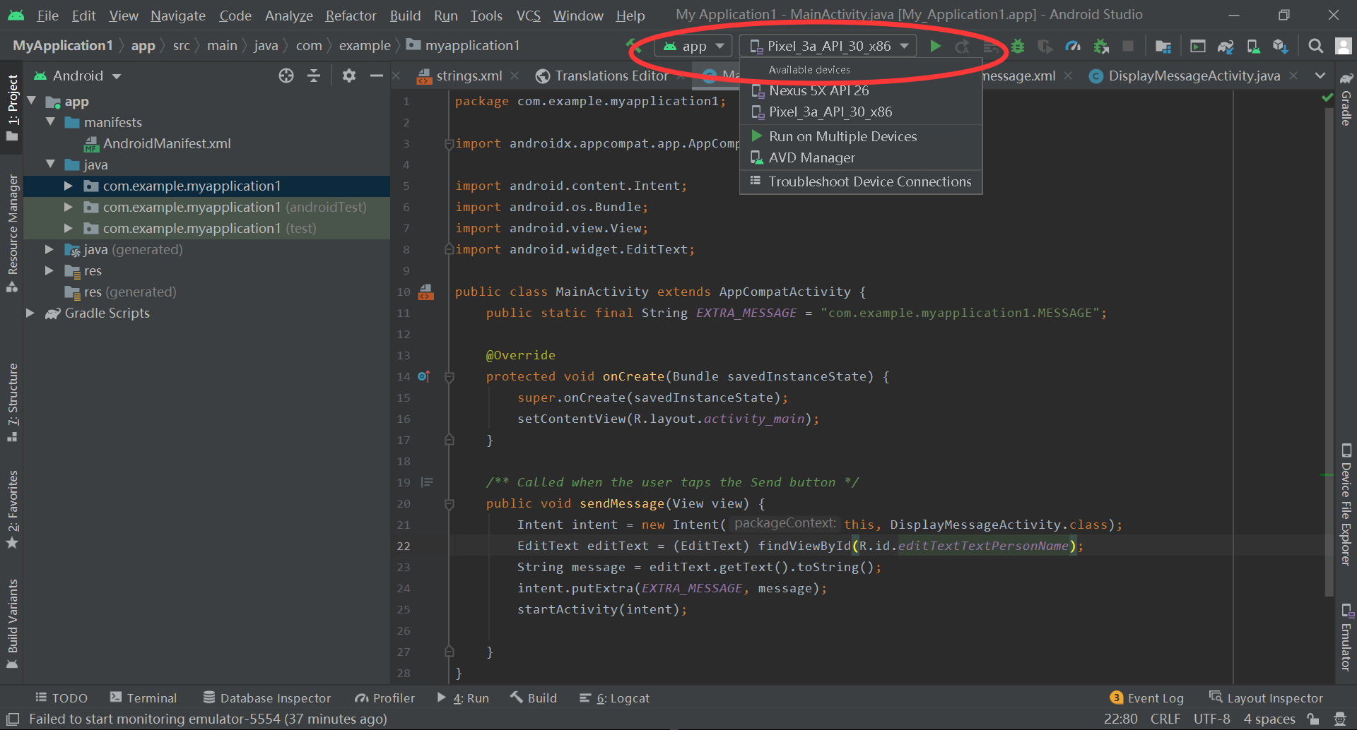Expand java (generated) folder

tap(49, 249)
